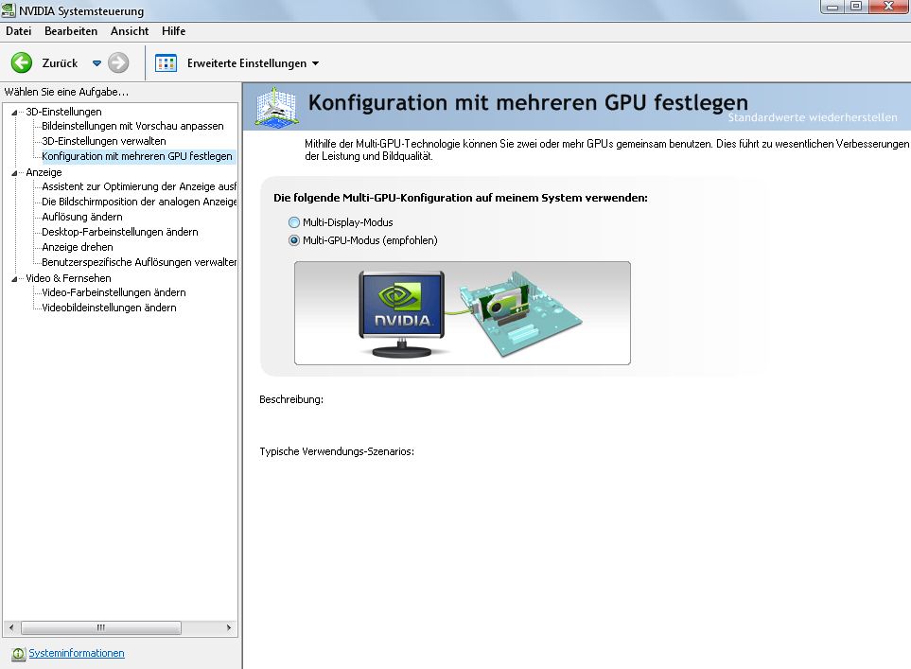Click Standardwerte wiederherstellen link
The height and width of the screenshot is (669, 911).
(813, 117)
